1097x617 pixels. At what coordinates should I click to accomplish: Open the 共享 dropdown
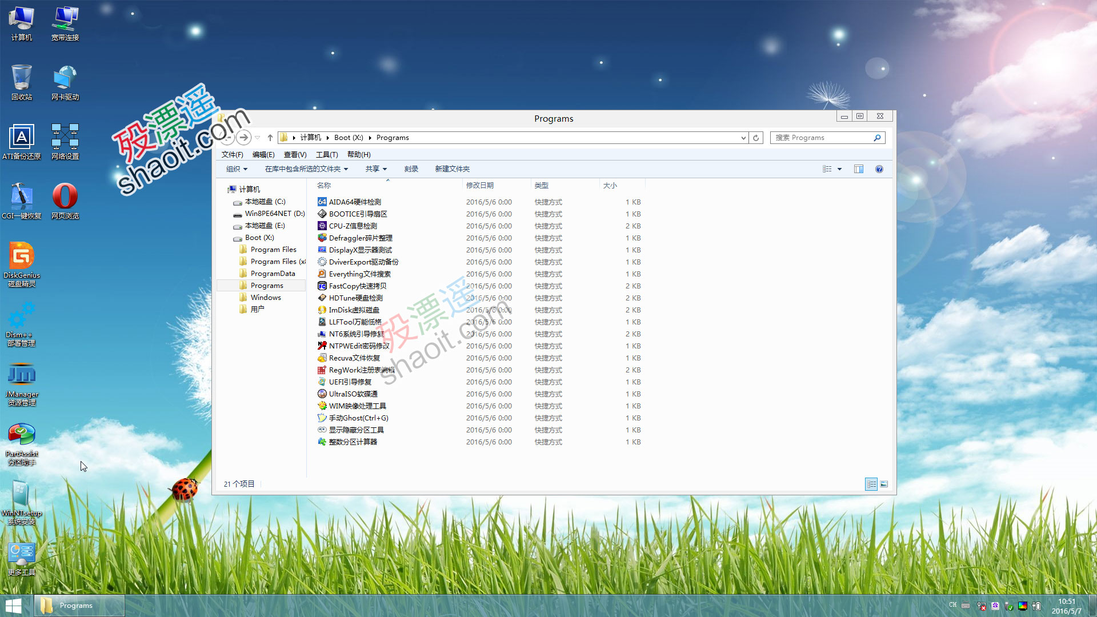click(x=376, y=169)
